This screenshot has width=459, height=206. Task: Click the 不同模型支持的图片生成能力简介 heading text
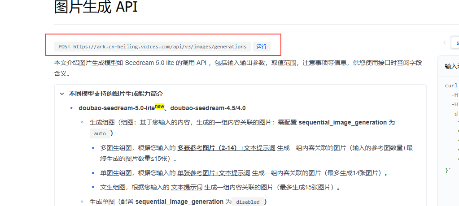tap(116, 94)
